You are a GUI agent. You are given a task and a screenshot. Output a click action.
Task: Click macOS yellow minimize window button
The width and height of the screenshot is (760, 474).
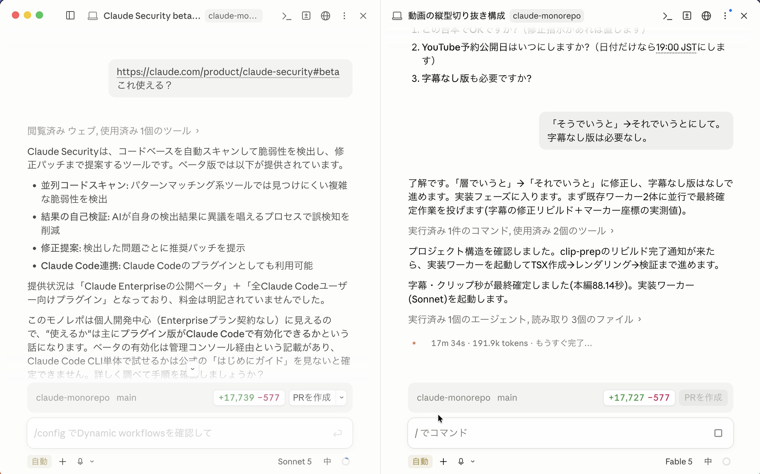28,15
